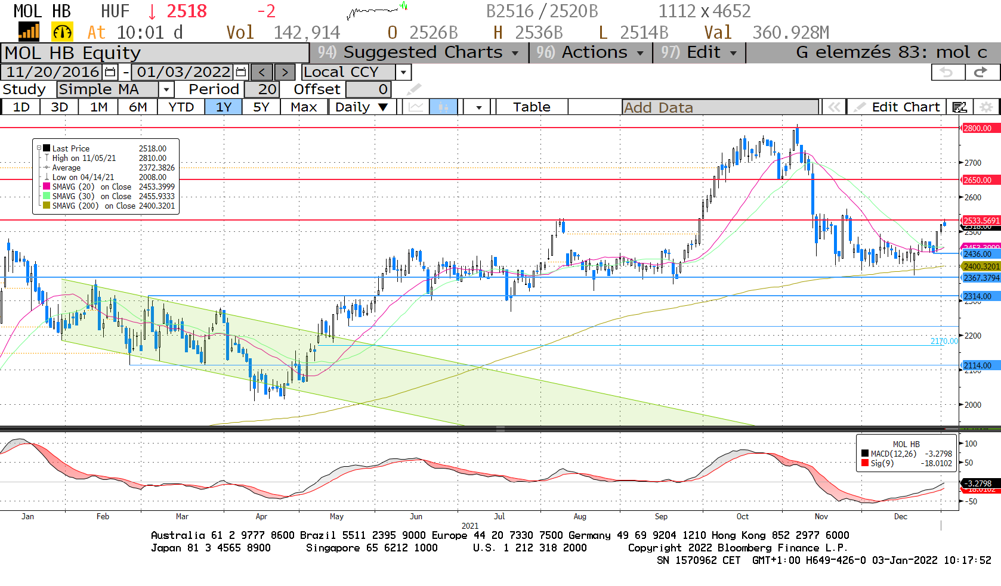Click the 2533.5691 price level label
Screen dimensions: 1001x586
click(981, 221)
